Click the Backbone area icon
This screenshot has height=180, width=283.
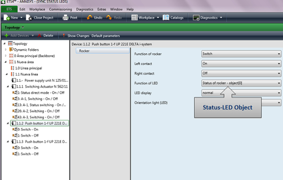pyautogui.click(x=11, y=56)
